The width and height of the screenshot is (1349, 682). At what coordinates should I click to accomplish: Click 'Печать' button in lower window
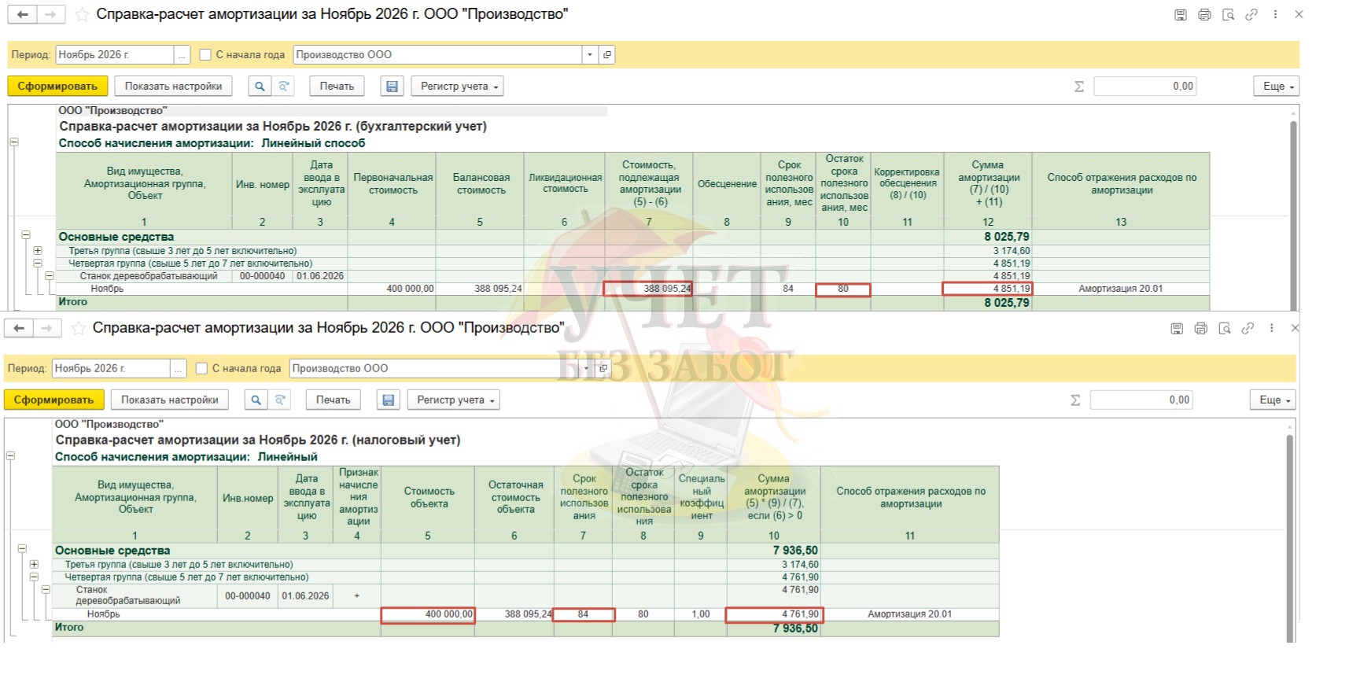click(333, 400)
